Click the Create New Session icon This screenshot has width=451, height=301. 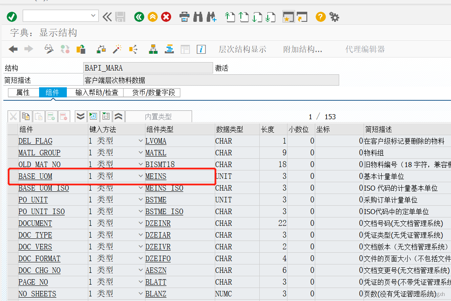(288, 17)
